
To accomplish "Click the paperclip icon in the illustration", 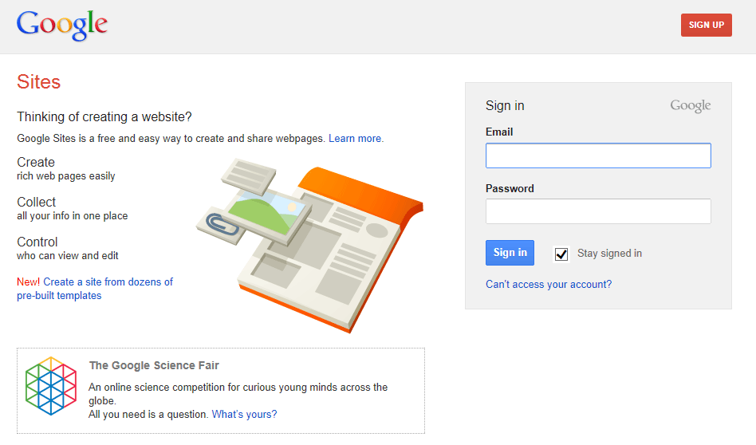I will coord(221,224).
